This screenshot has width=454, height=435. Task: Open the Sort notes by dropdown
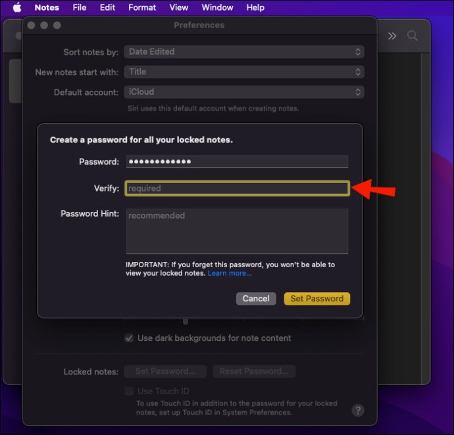click(x=244, y=52)
